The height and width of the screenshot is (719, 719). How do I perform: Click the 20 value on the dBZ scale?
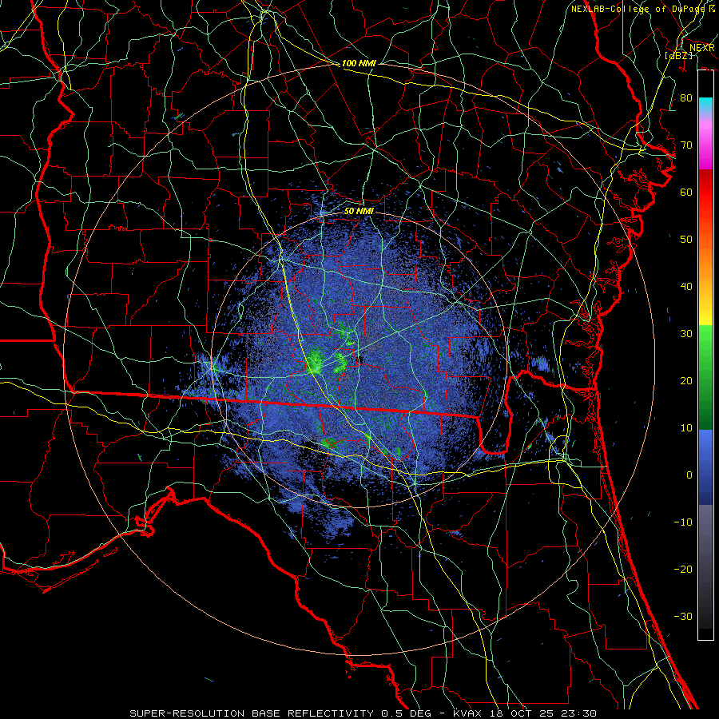click(686, 380)
